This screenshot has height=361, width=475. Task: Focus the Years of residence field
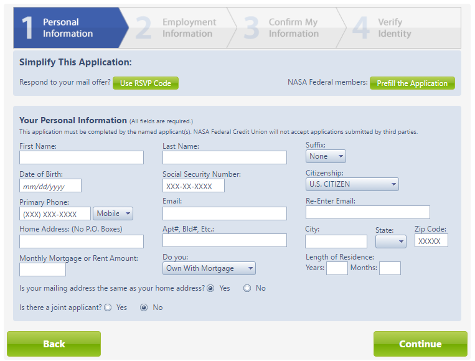[337, 268]
